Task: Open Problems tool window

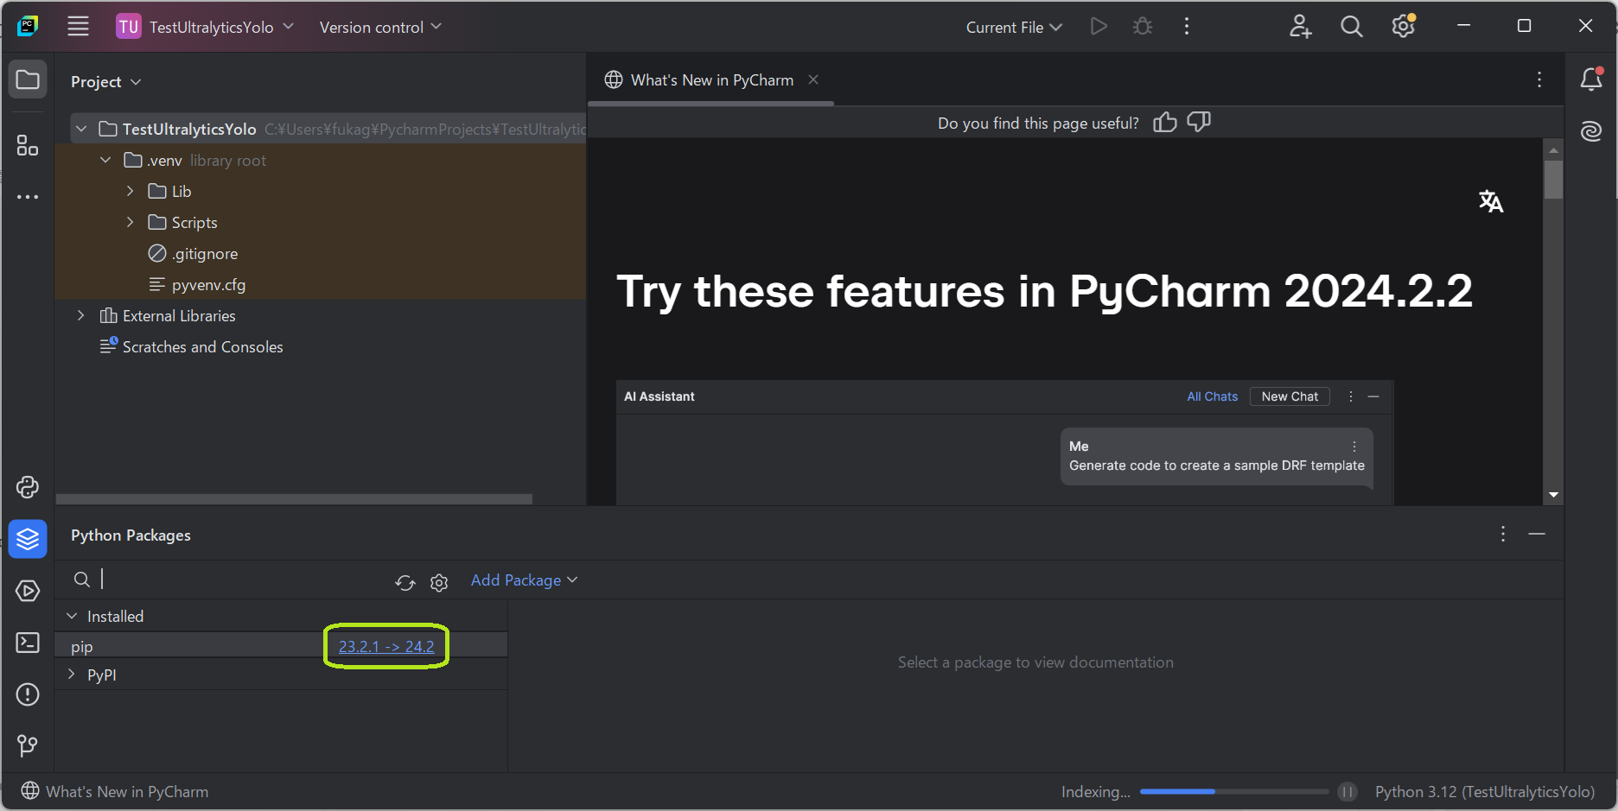Action: (28, 694)
